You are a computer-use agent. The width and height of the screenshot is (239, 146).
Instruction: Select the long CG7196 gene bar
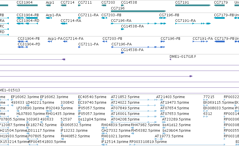coord(138,11)
